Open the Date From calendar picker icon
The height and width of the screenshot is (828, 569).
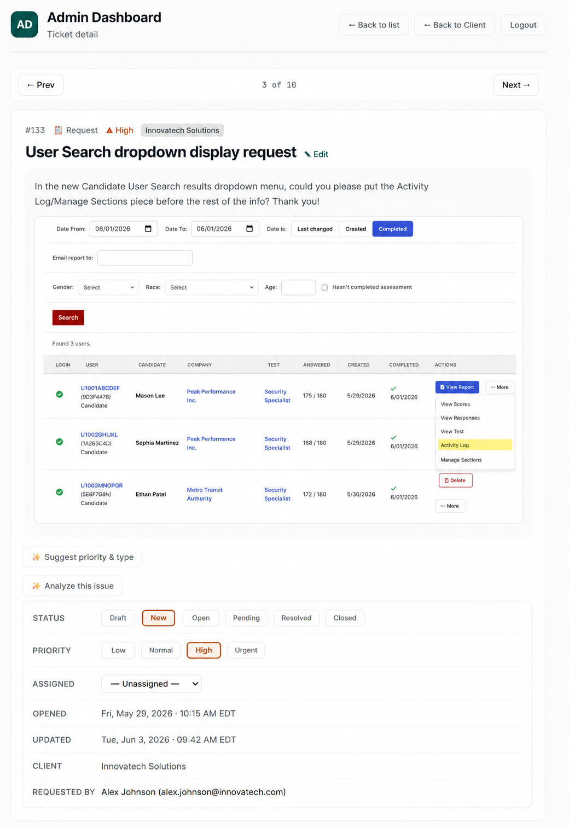(x=148, y=229)
